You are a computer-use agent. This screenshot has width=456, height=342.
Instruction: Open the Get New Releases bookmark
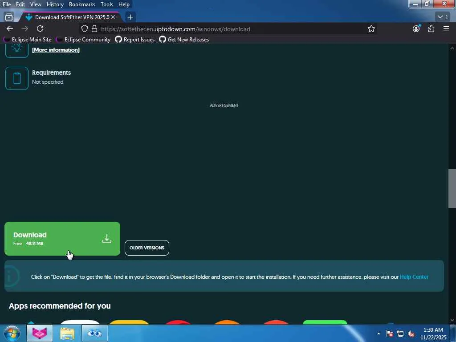[184, 40]
